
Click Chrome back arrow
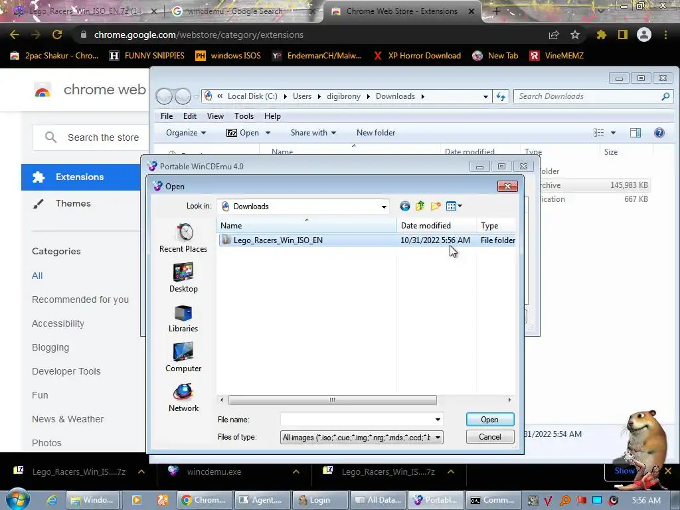point(15,35)
